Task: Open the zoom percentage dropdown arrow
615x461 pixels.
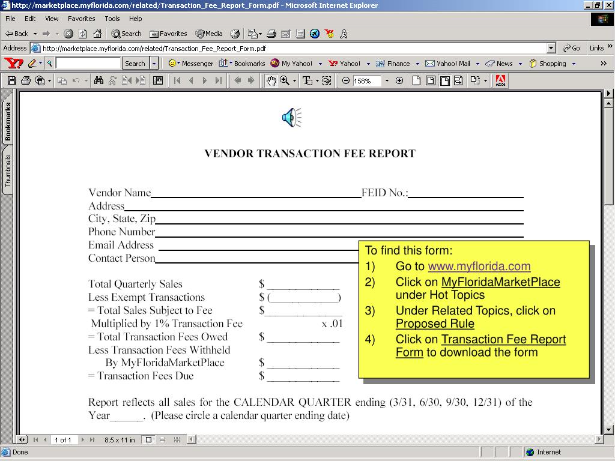Action: coord(387,81)
